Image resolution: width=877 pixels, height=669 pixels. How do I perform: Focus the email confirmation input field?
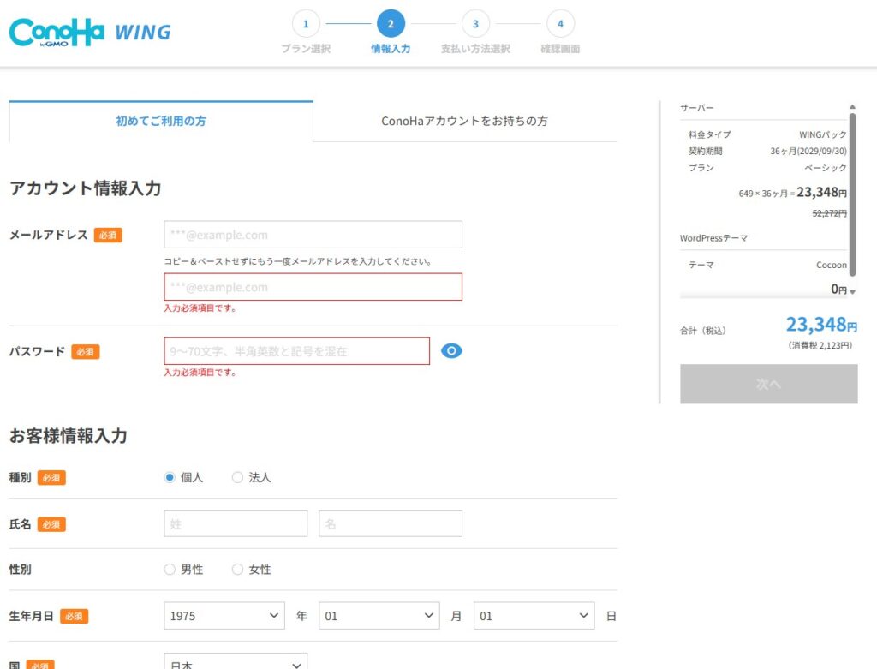coord(313,287)
